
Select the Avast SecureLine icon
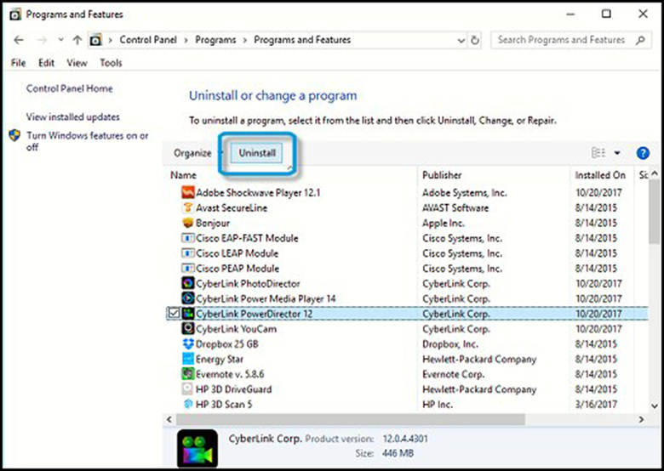[x=188, y=207]
